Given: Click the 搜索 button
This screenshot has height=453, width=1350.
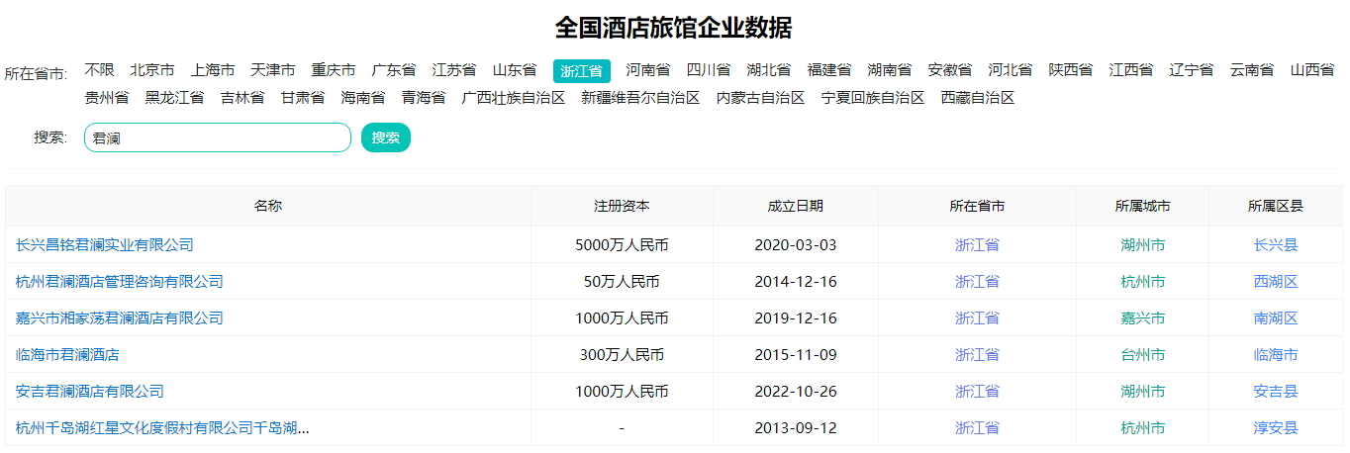Looking at the screenshot, I should coord(385,137).
